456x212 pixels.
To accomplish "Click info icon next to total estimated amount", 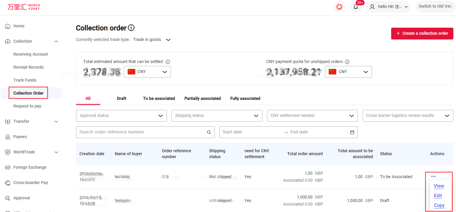I will pos(168,62).
